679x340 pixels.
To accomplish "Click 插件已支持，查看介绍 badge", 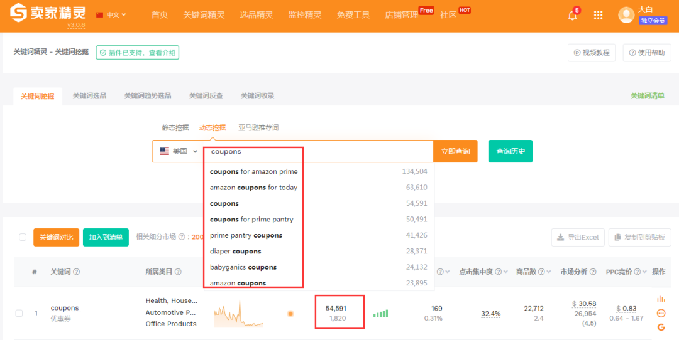I will tap(137, 53).
